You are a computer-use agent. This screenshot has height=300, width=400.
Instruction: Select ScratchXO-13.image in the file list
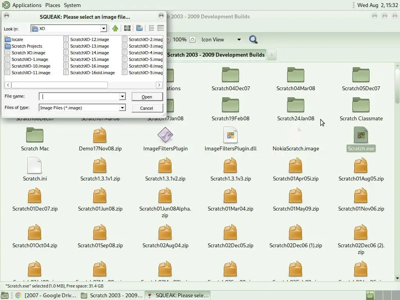point(86,46)
